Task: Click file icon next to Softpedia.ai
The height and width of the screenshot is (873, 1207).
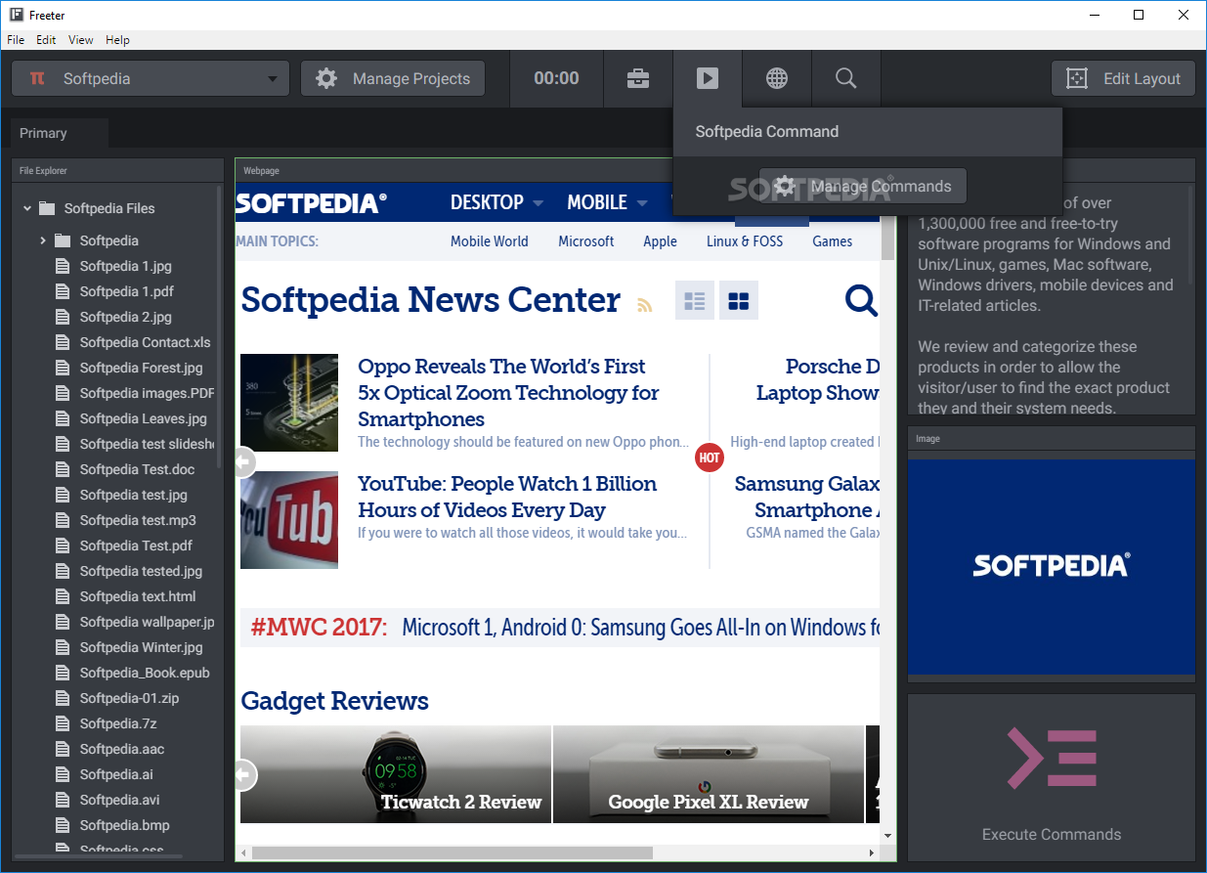Action: [63, 774]
